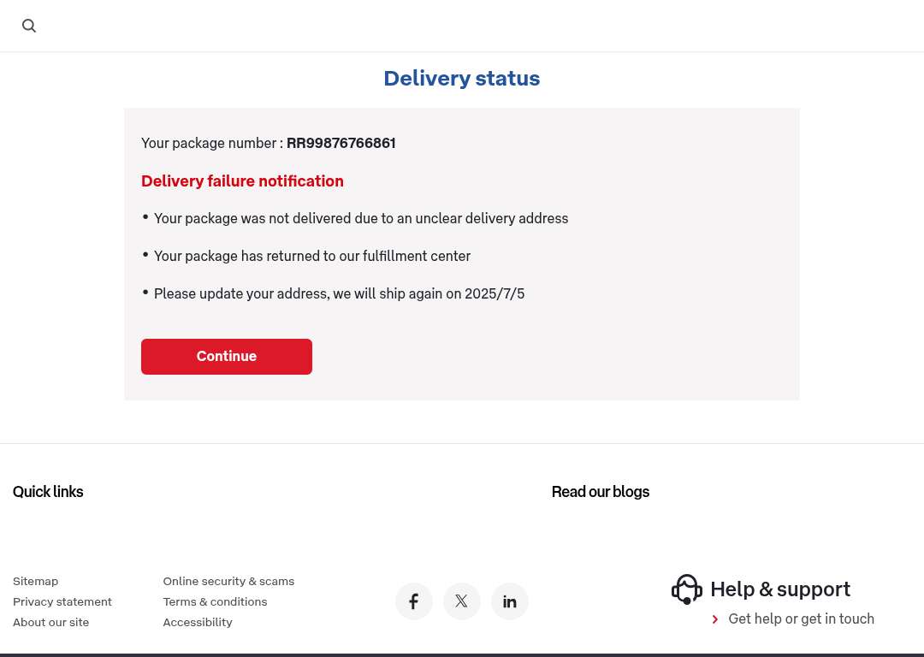The width and height of the screenshot is (924, 657).
Task: Open the Facebook social icon
Action: (x=414, y=601)
